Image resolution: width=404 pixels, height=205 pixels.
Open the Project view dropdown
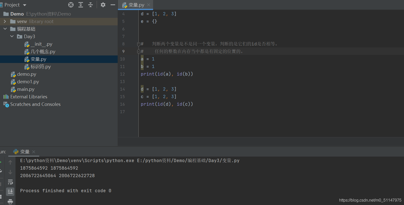[x=25, y=5]
